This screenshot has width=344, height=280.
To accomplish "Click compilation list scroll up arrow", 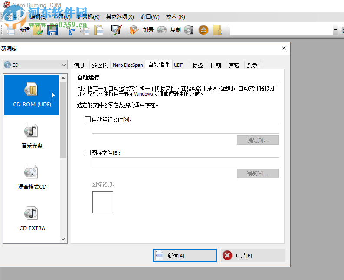I will (x=63, y=78).
